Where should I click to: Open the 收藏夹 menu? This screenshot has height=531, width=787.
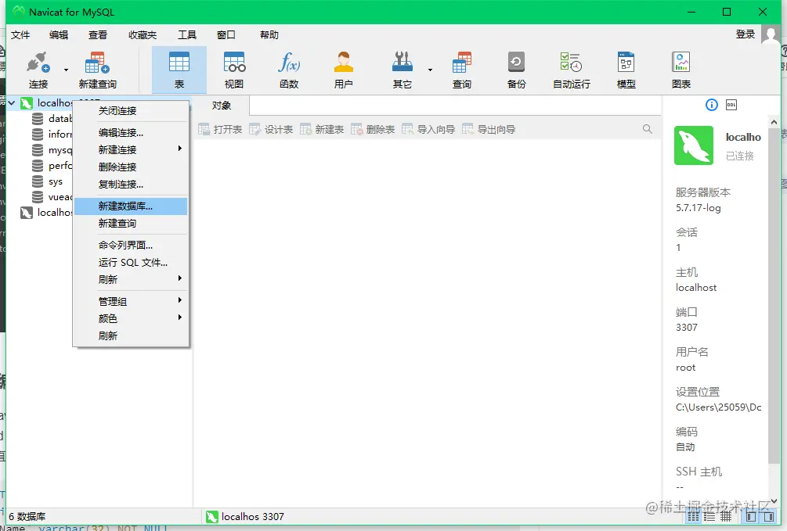click(x=143, y=34)
